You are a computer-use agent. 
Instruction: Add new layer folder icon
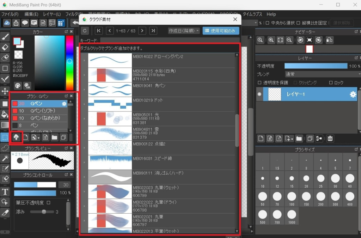299,139
